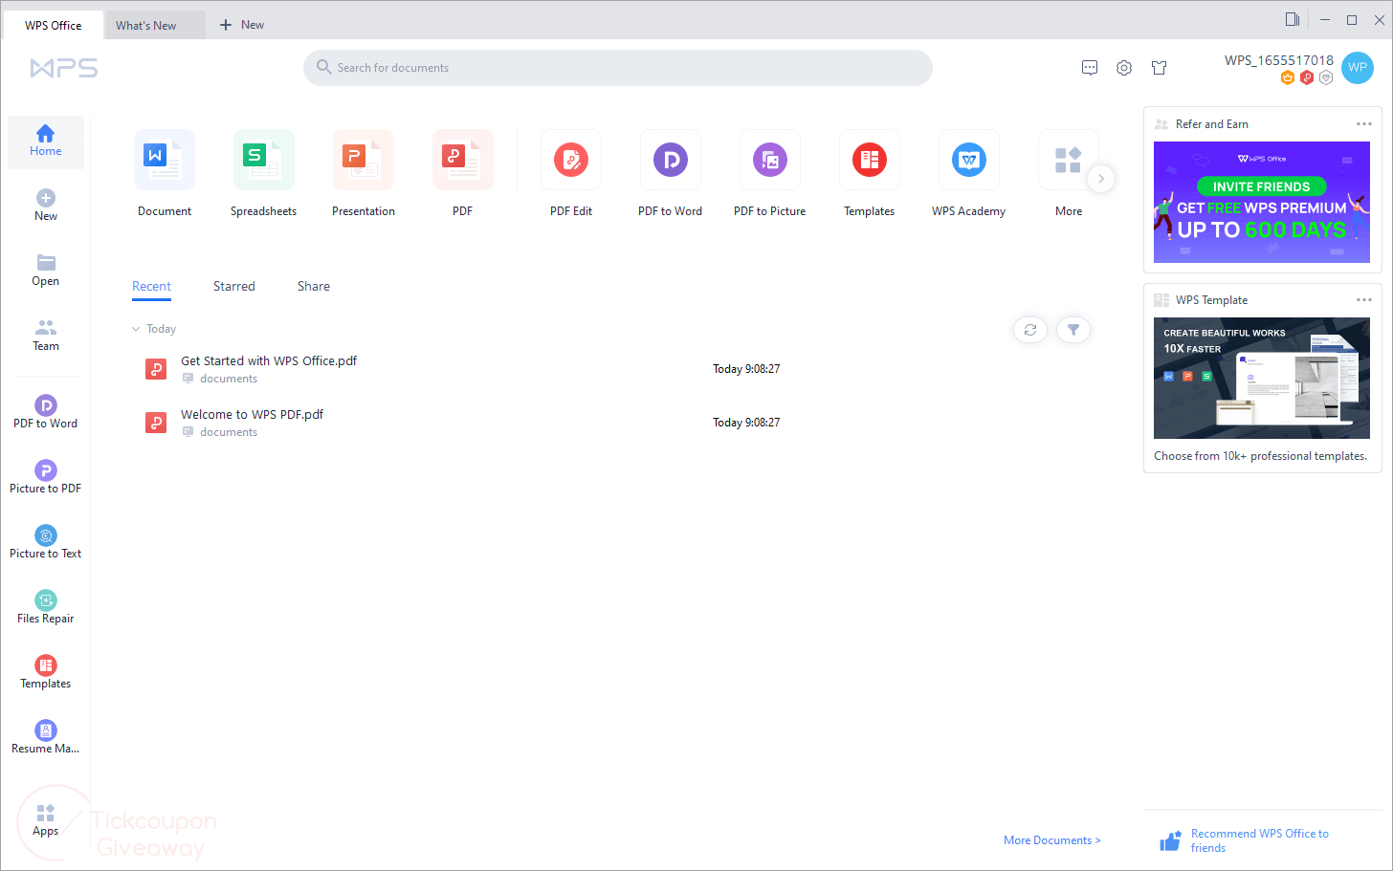Open Picture to PDF tool
This screenshot has height=871, width=1393.
click(46, 477)
